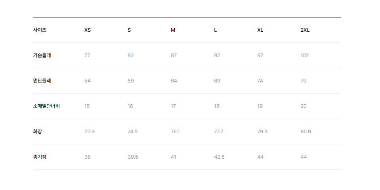Screen dimensions: 380x190
Task: Select the 39.5 total length value
Action: (x=133, y=157)
